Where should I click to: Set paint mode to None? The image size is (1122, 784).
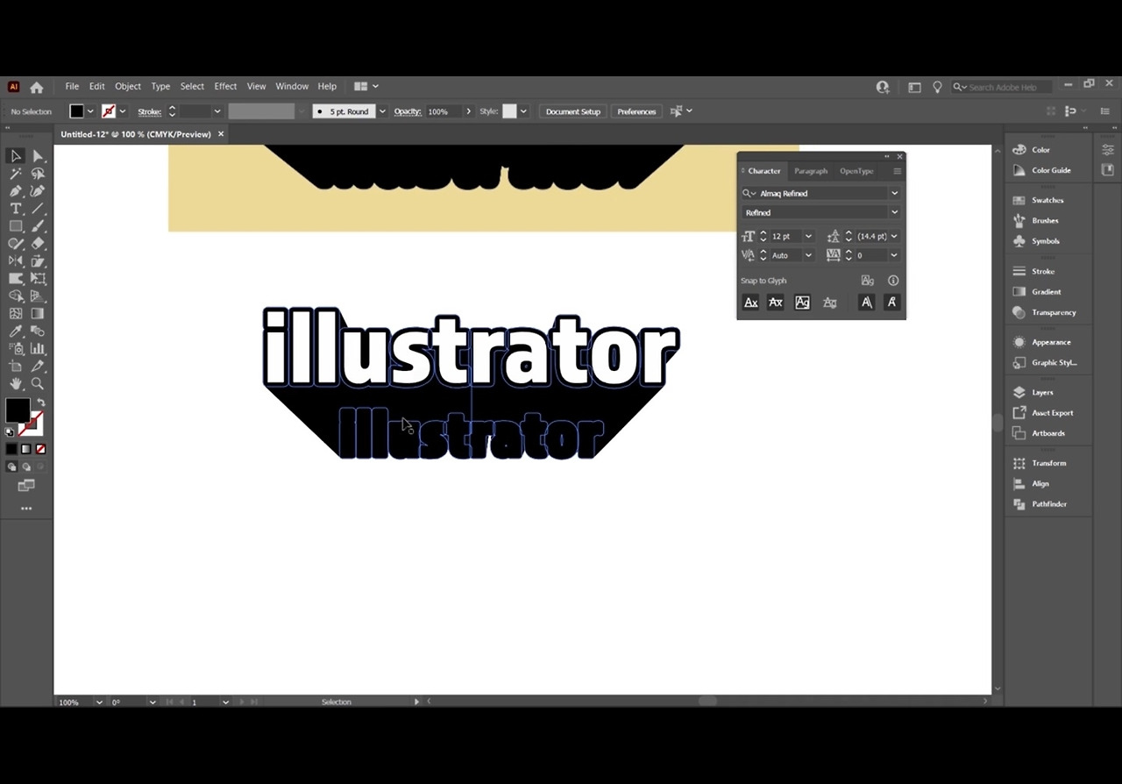click(x=40, y=449)
